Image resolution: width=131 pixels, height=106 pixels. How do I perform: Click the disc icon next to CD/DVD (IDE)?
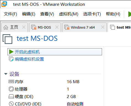[11, 104]
